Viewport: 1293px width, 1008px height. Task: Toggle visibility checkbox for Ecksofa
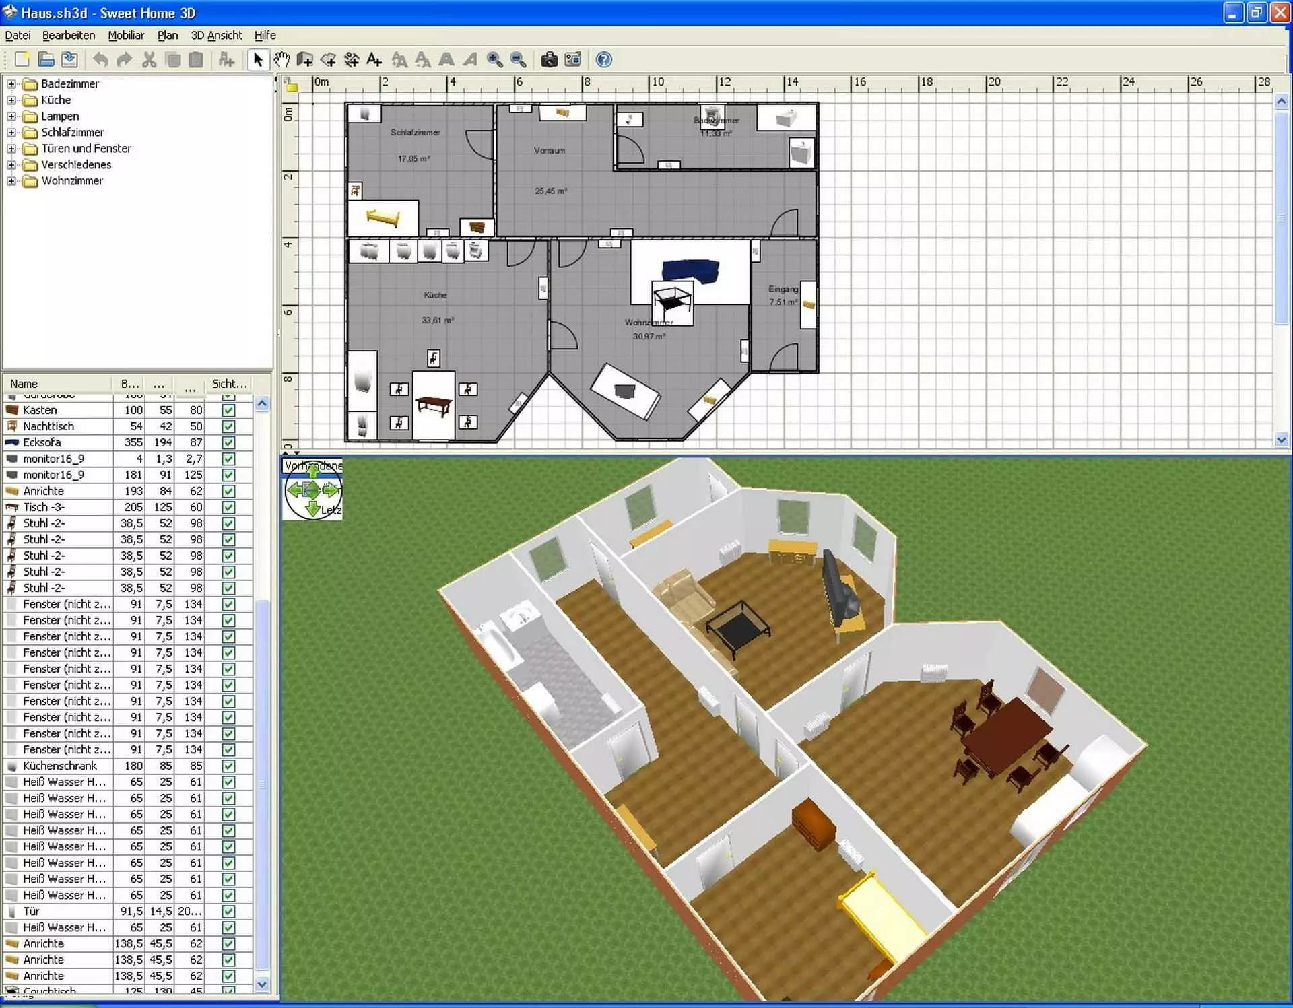[x=229, y=442]
